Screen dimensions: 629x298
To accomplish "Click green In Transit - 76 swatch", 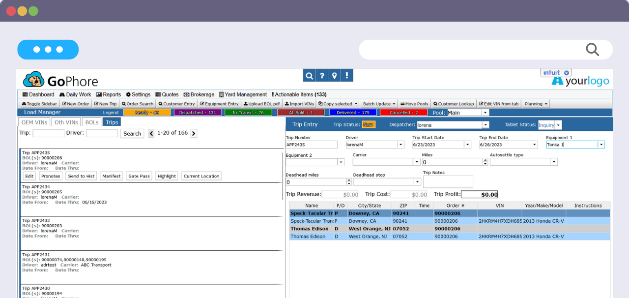I will 248,113.
